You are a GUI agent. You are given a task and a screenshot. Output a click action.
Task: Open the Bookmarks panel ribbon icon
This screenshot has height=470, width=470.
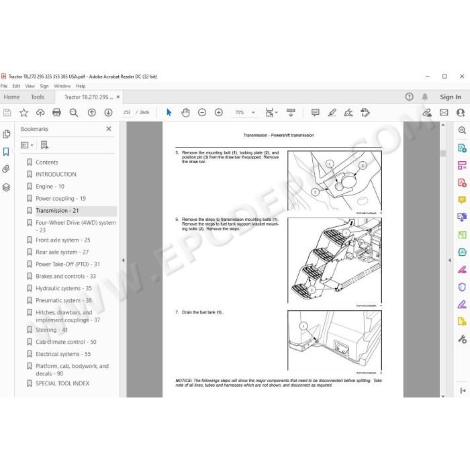click(6, 152)
